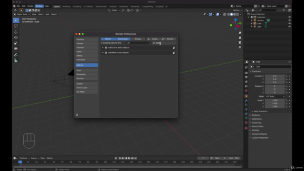The image size is (304, 171).
Task: Disable Add Mesh: Extra Objects checkbox
Action: click(x=106, y=53)
